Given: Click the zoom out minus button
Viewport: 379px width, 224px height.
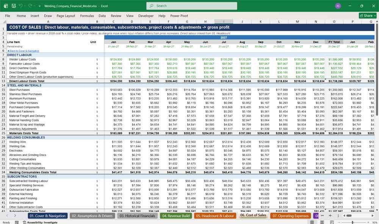Looking at the screenshot, I should [x=340, y=222].
